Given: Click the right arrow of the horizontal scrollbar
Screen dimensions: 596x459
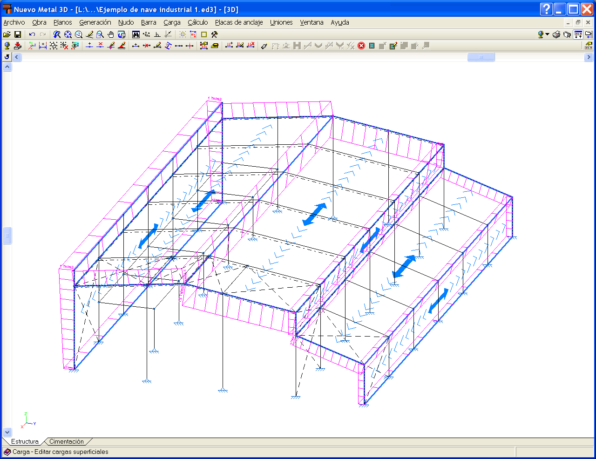Looking at the screenshot, I should [589, 57].
